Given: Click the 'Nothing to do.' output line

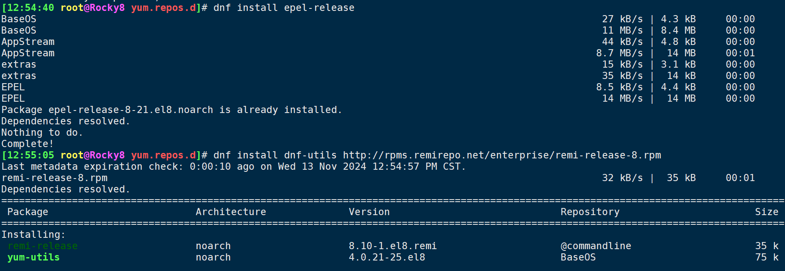Looking at the screenshot, I should pyautogui.click(x=42, y=133).
